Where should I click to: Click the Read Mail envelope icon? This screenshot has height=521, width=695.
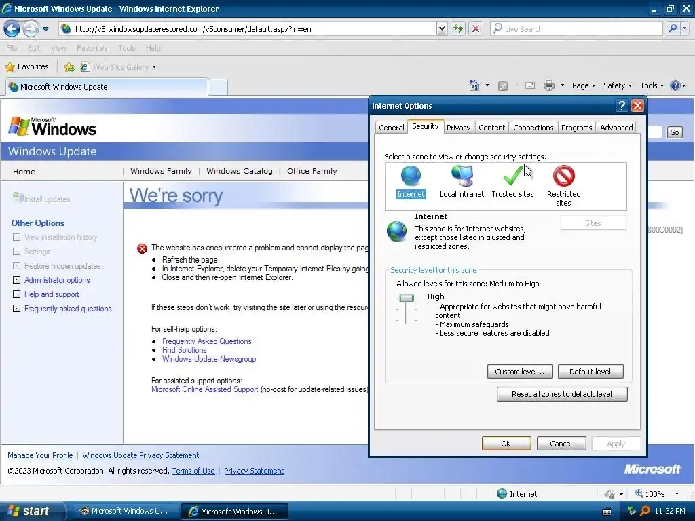pyautogui.click(x=530, y=85)
